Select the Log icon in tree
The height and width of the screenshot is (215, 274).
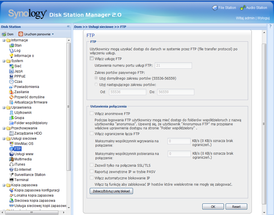tap(12, 50)
